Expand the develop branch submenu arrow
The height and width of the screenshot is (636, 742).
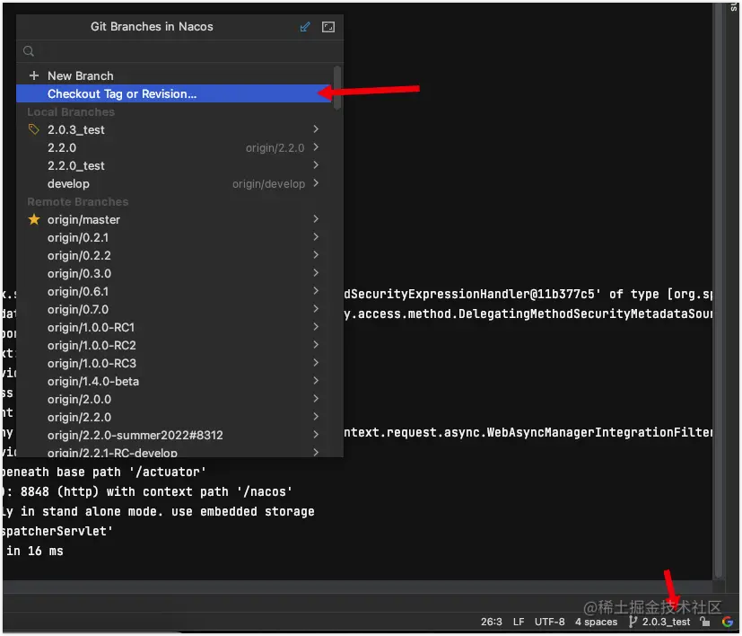316,183
